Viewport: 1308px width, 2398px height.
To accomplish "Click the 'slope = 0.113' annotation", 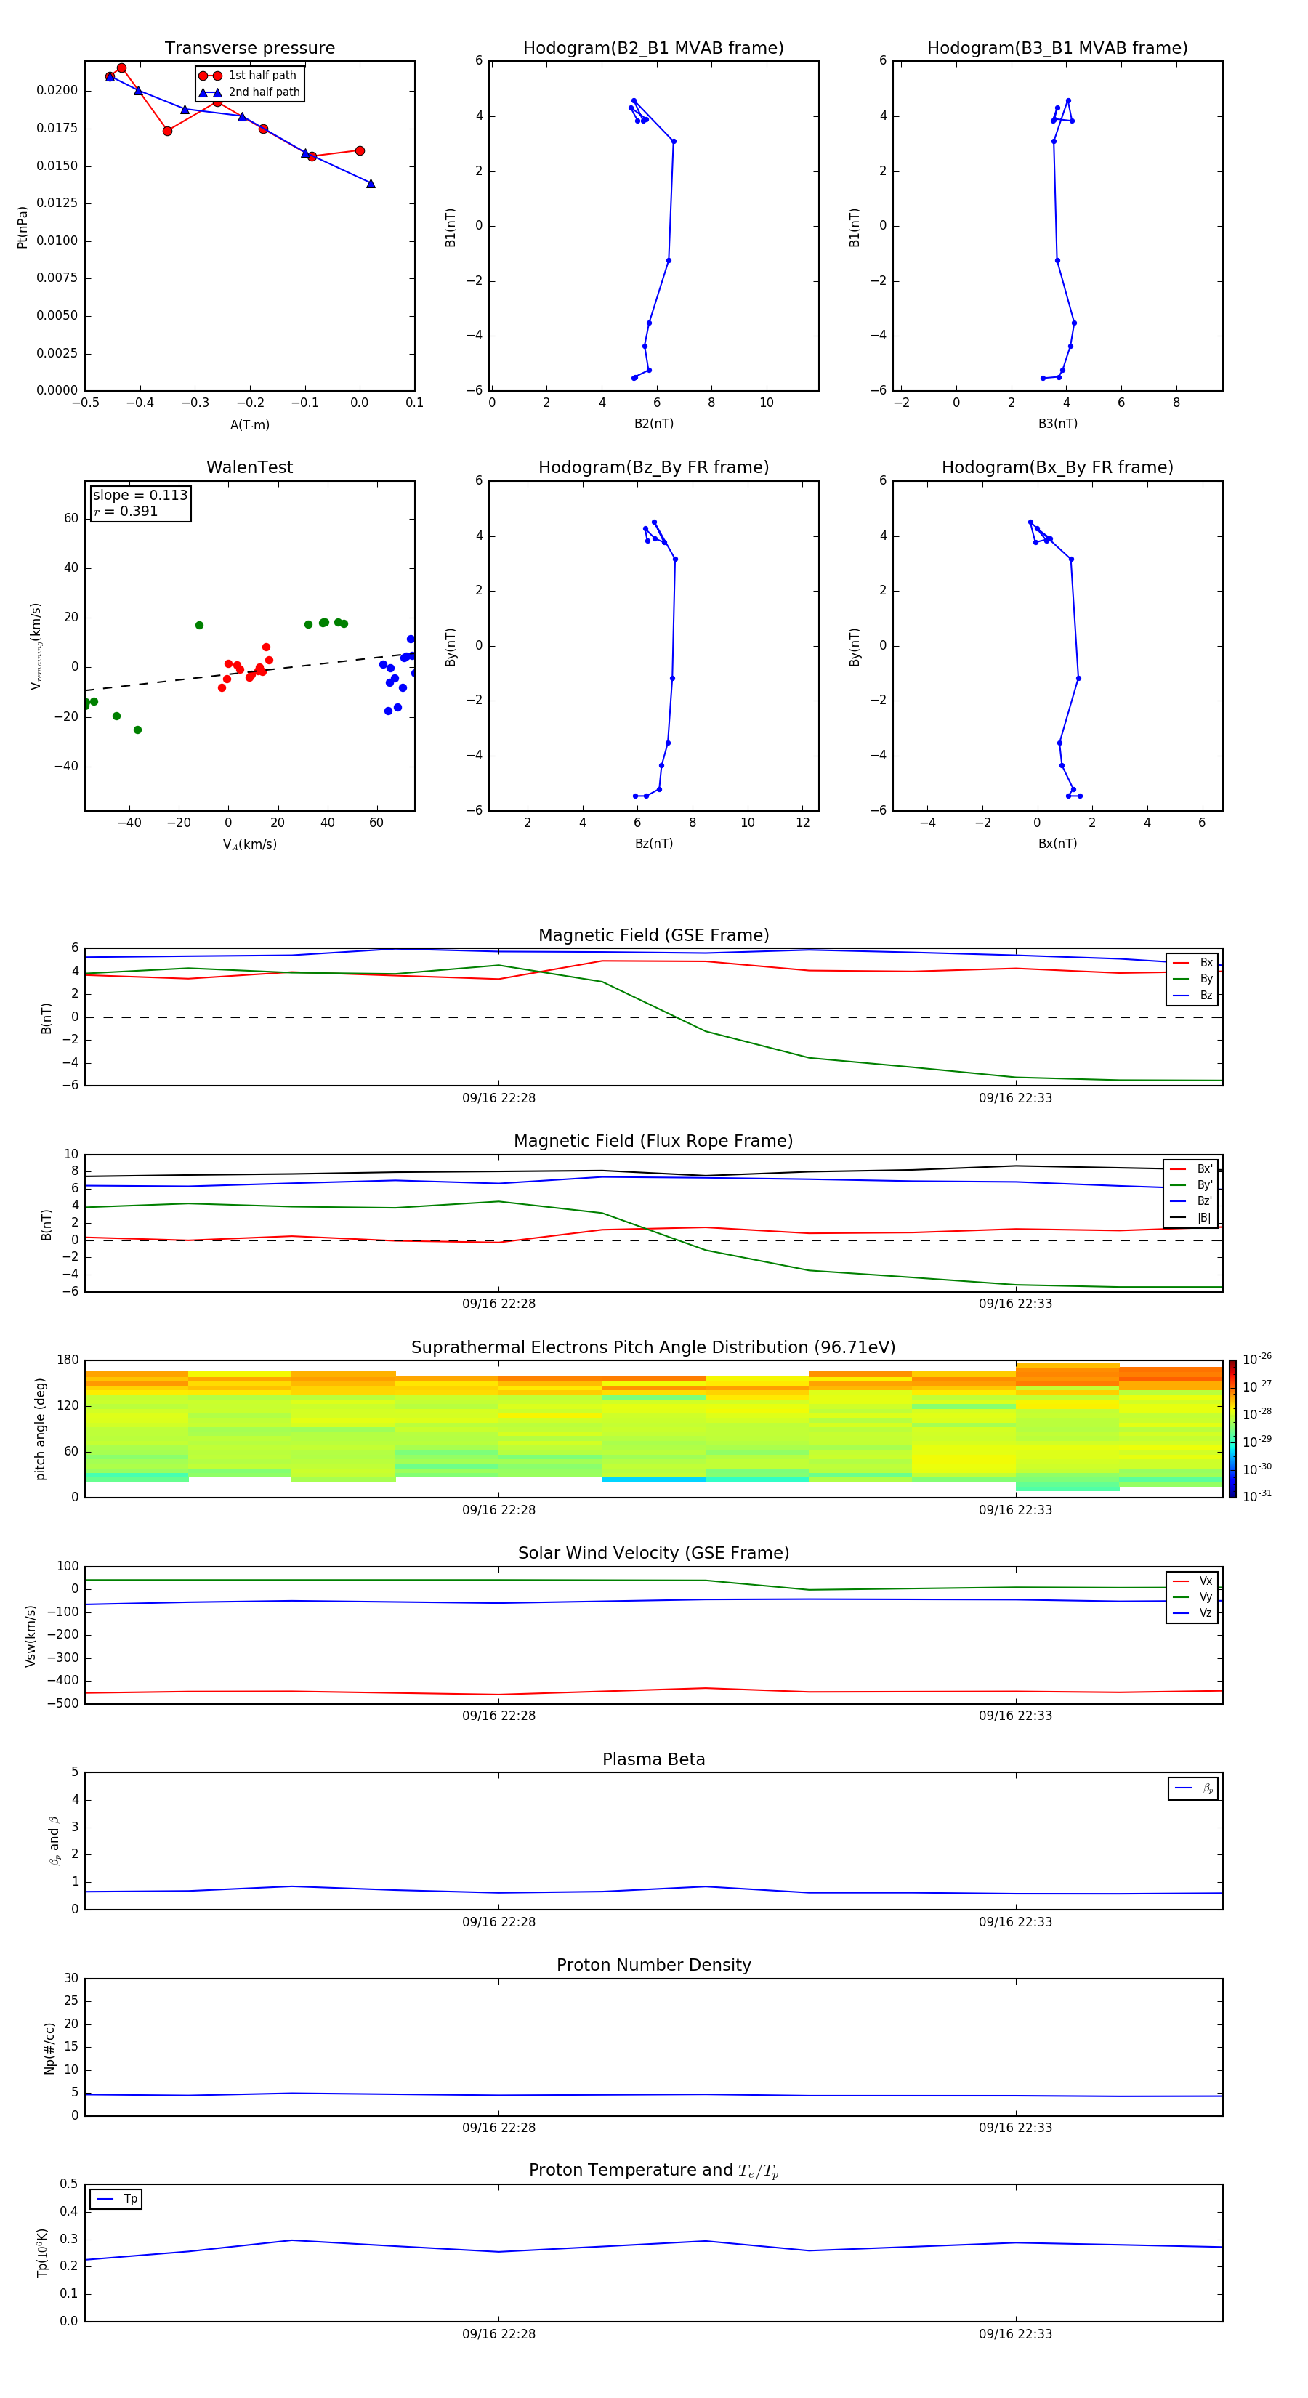I will tap(140, 496).
